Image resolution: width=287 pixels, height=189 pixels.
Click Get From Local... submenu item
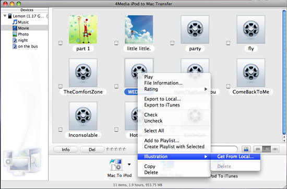click(235, 157)
